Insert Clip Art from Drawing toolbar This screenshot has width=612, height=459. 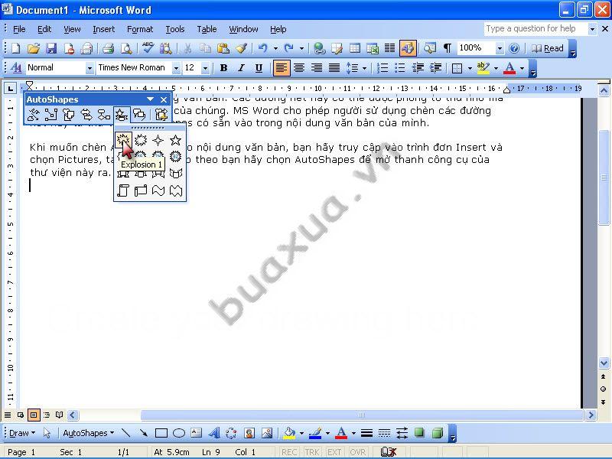click(x=249, y=433)
